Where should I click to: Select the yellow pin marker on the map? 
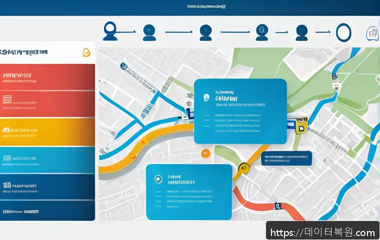click(x=243, y=168)
